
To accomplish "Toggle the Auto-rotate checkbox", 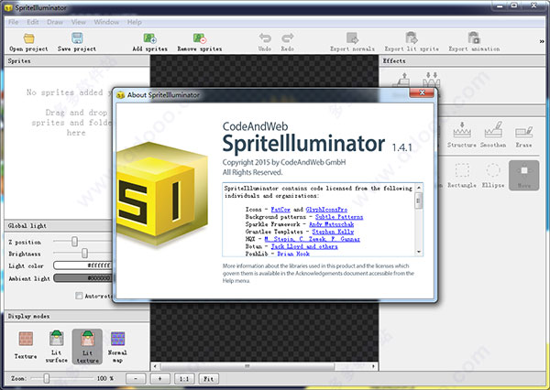I will (79, 296).
